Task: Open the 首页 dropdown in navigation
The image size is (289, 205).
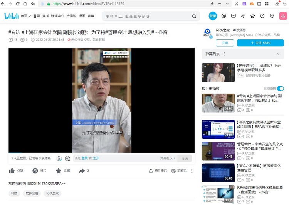Action: coord(25,16)
